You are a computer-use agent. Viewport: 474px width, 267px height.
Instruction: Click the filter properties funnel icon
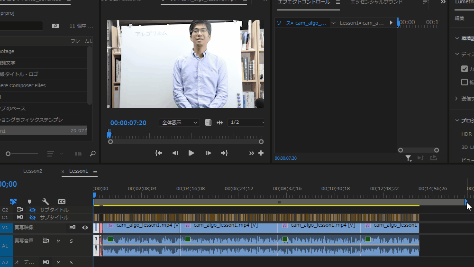click(408, 158)
